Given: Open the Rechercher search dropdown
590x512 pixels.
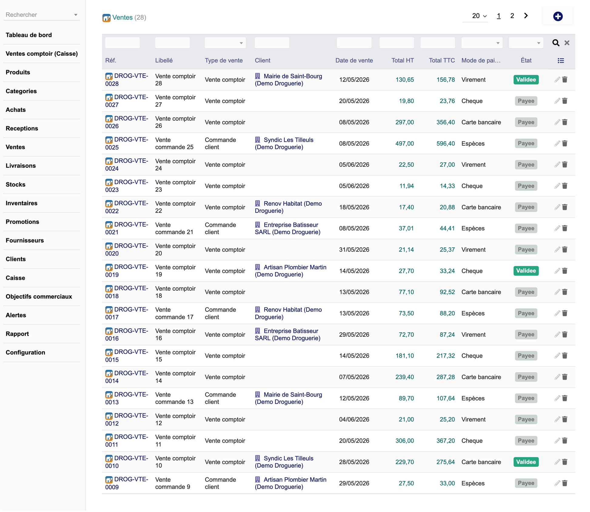Looking at the screenshot, I should click(x=42, y=15).
